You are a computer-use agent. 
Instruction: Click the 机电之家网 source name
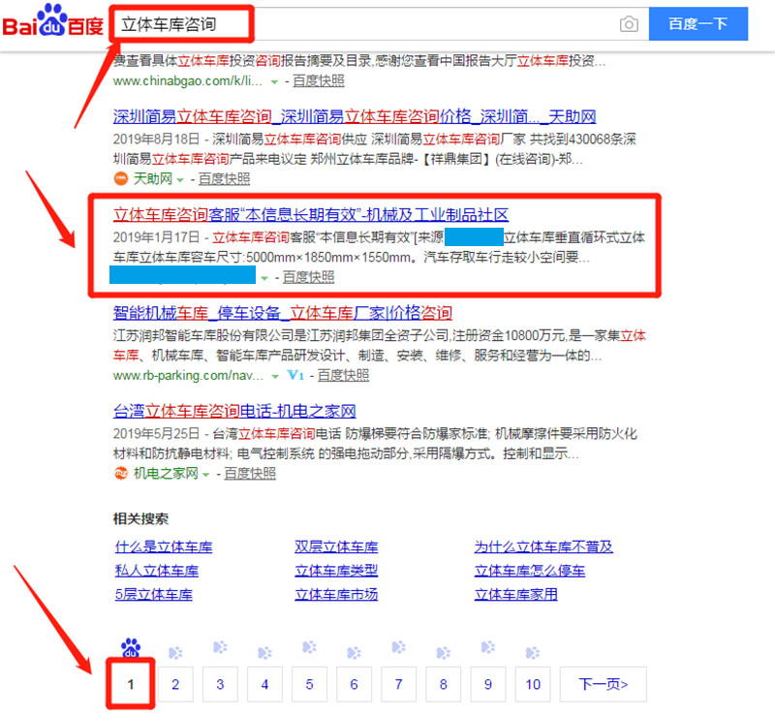tap(166, 473)
